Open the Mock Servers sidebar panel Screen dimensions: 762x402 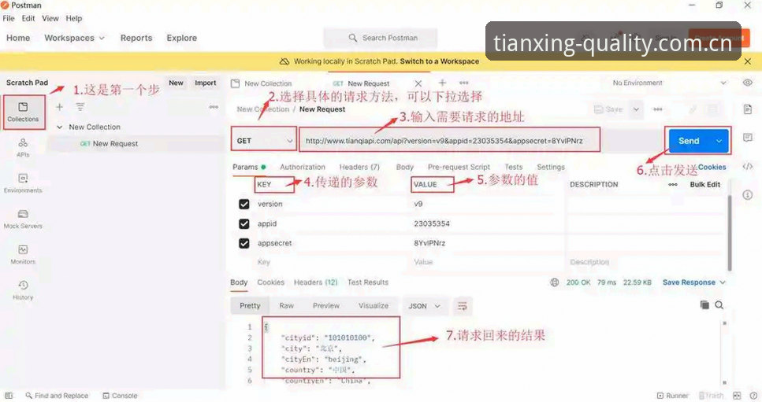click(x=23, y=219)
